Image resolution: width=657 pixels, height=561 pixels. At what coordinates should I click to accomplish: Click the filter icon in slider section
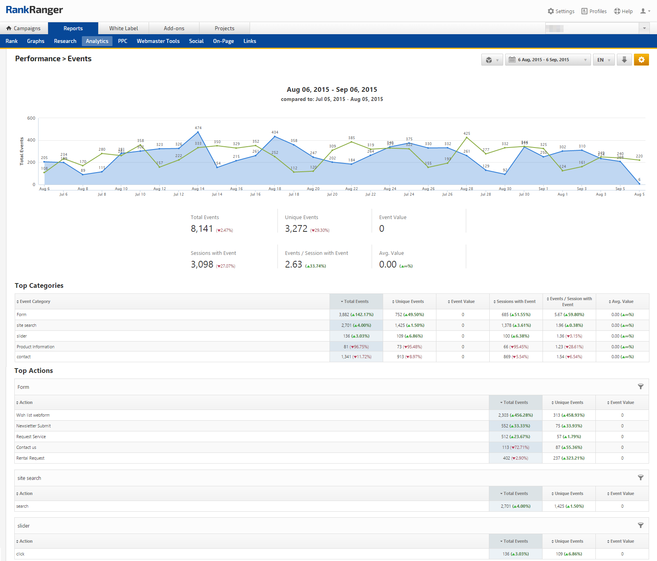tap(640, 525)
